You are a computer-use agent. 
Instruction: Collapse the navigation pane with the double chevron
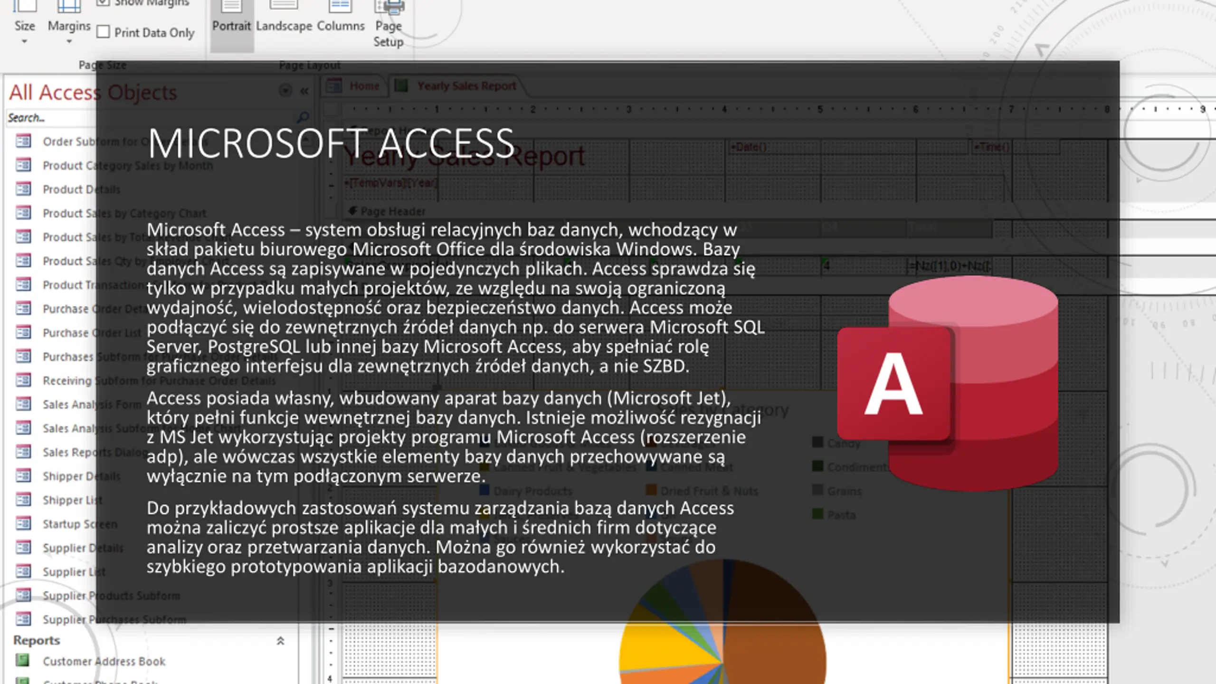coord(304,91)
